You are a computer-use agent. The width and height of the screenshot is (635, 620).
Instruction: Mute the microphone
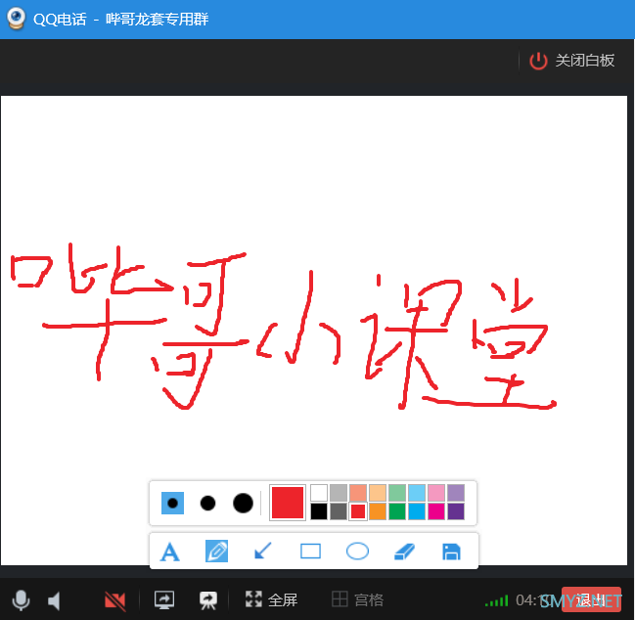(21, 599)
